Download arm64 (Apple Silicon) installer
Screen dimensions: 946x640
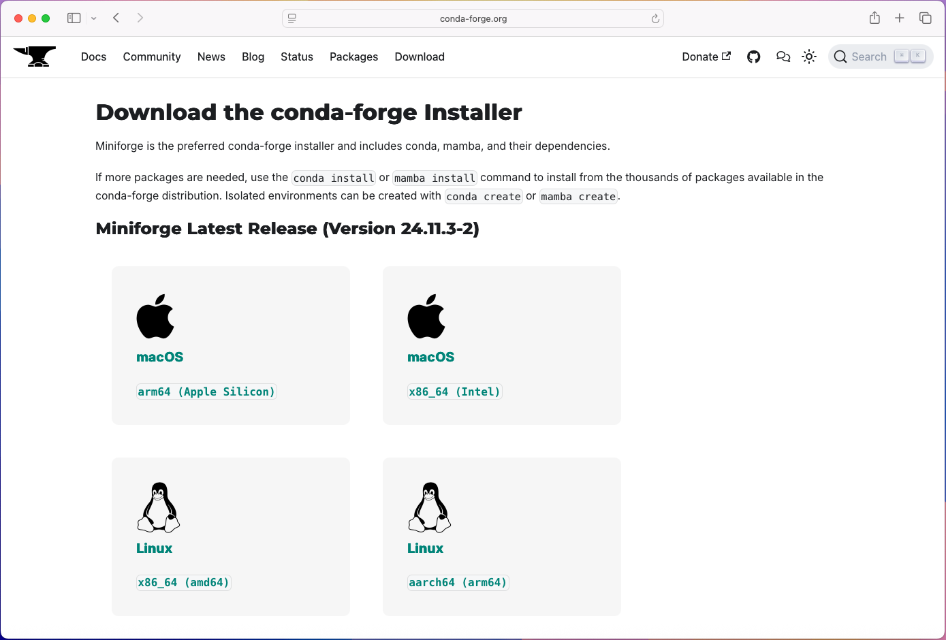[206, 391]
